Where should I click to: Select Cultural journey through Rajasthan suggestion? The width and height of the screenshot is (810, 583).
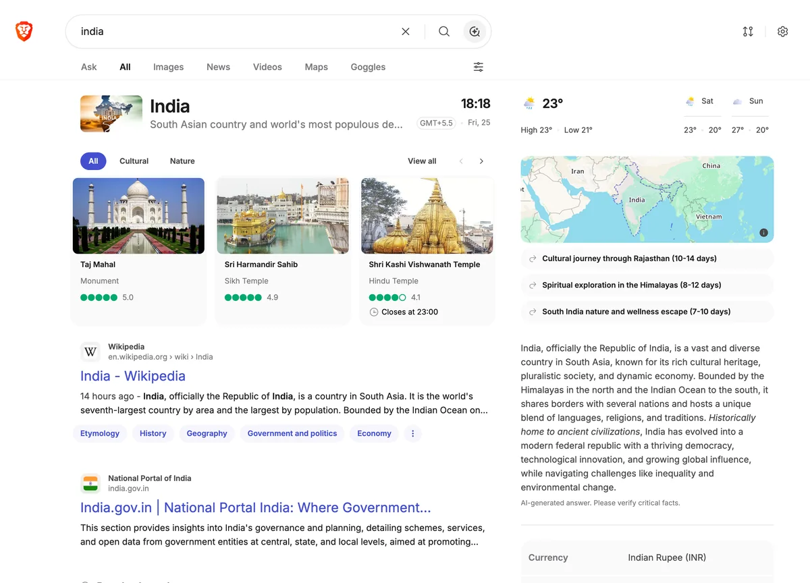pyautogui.click(x=647, y=258)
